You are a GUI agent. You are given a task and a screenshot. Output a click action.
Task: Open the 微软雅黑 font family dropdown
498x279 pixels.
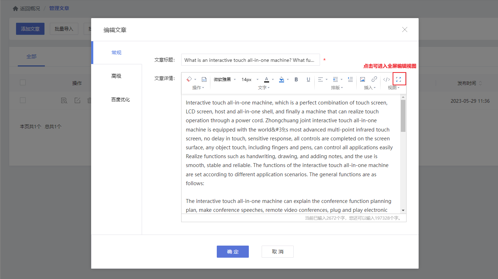pyautogui.click(x=225, y=79)
